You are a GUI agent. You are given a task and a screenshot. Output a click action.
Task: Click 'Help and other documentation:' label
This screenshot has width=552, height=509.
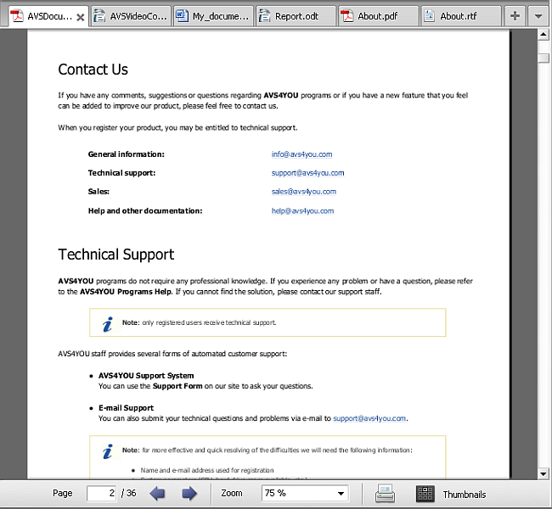(x=145, y=210)
